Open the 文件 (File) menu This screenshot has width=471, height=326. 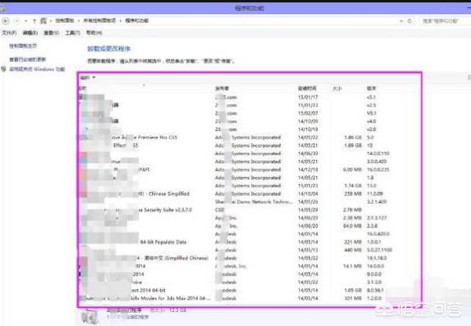pyautogui.click(x=8, y=34)
